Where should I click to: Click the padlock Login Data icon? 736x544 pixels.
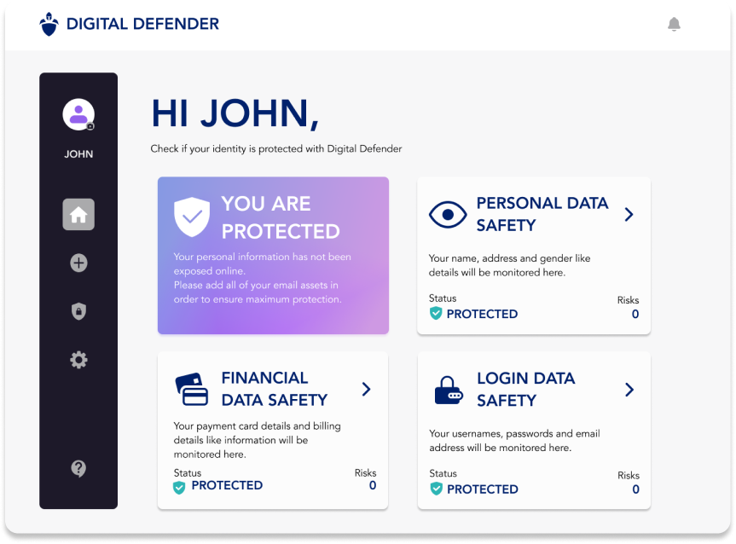[448, 390]
